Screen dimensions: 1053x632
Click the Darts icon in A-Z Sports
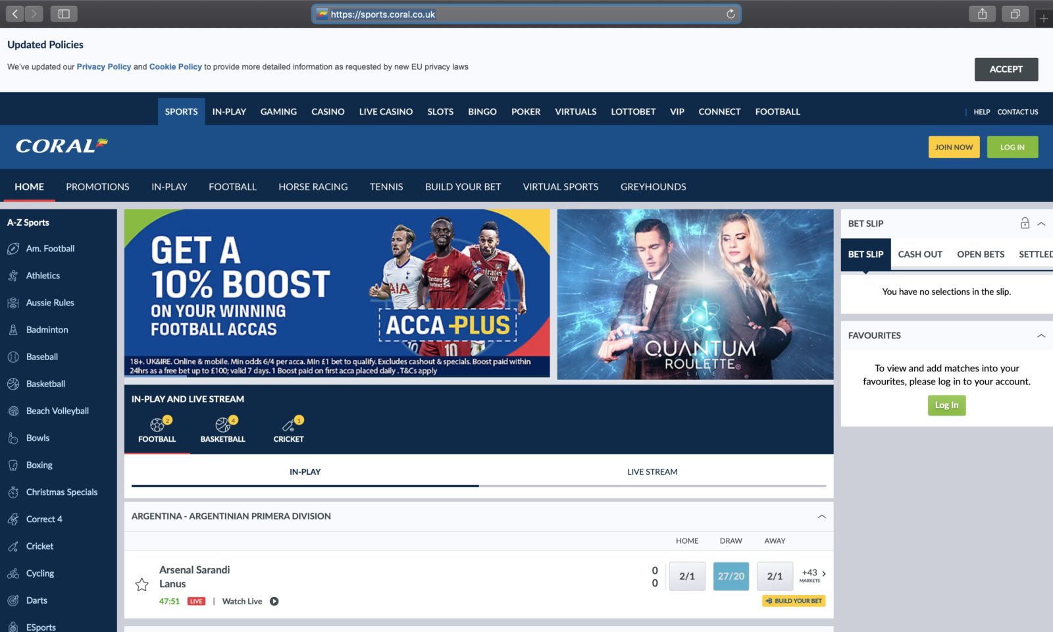[13, 600]
